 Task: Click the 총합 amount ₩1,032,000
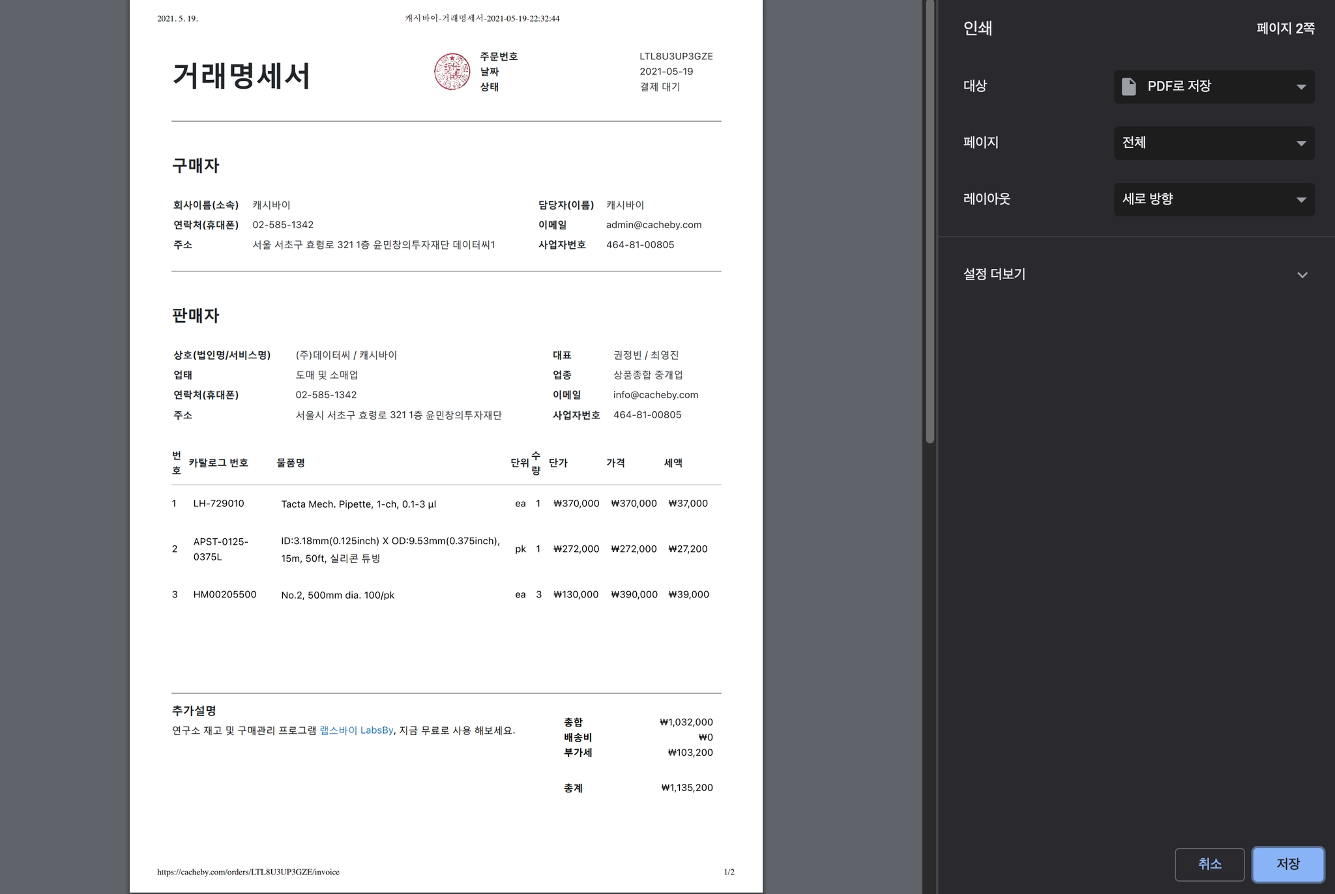[x=686, y=722]
